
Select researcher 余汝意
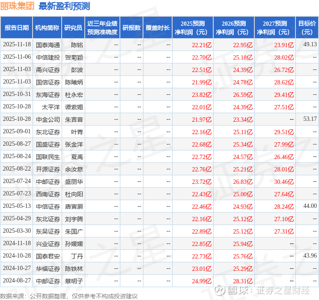click(74, 169)
